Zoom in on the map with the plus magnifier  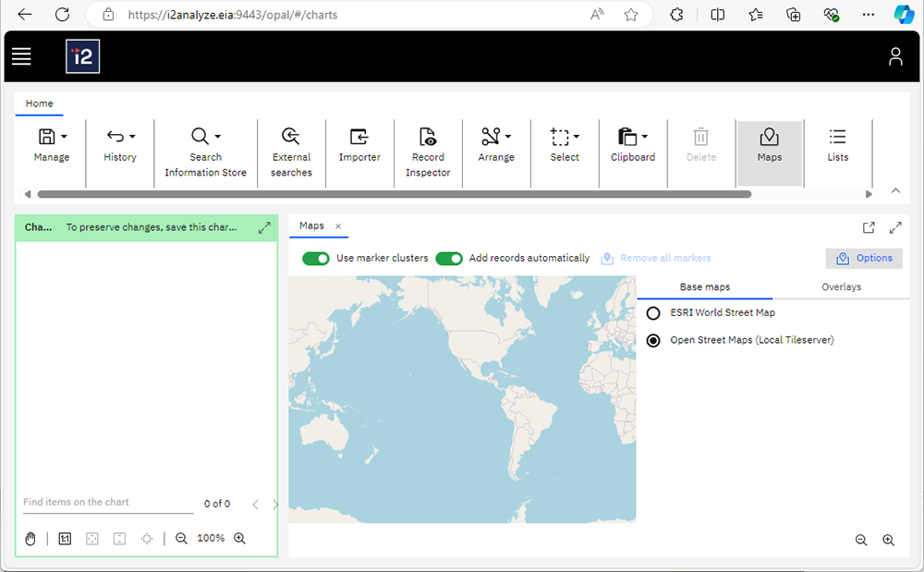click(889, 540)
